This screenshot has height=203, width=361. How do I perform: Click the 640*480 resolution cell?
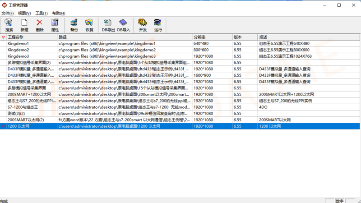click(x=201, y=43)
